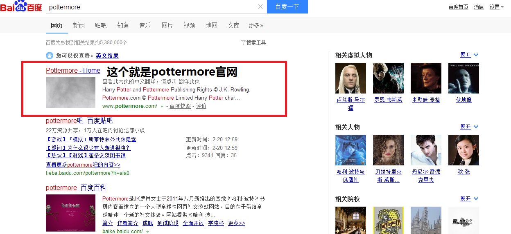The width and height of the screenshot is (511, 234).
Task: Switch to the 音乐 tab
Action: tap(145, 25)
